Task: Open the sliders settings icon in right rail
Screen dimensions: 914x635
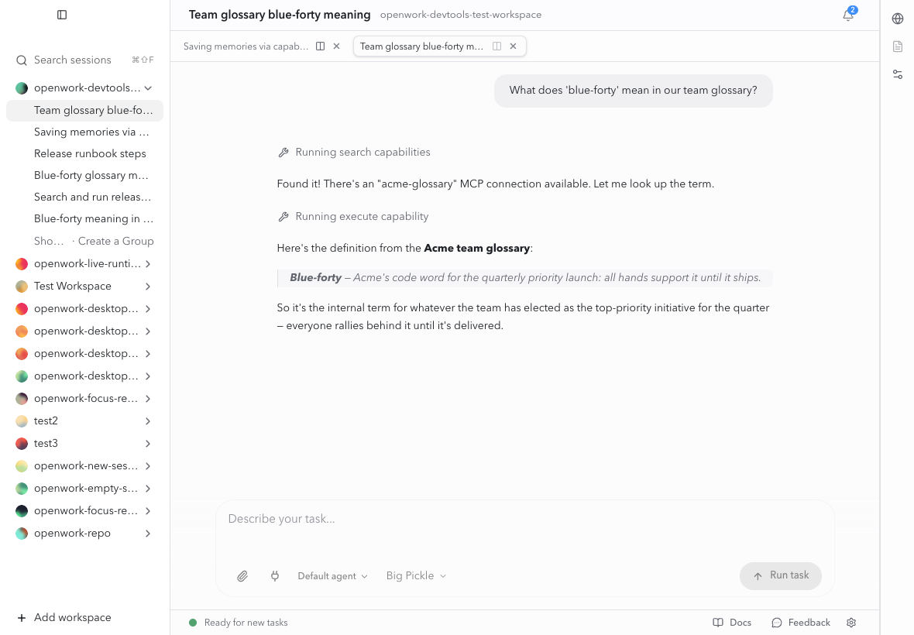Action: click(x=898, y=74)
